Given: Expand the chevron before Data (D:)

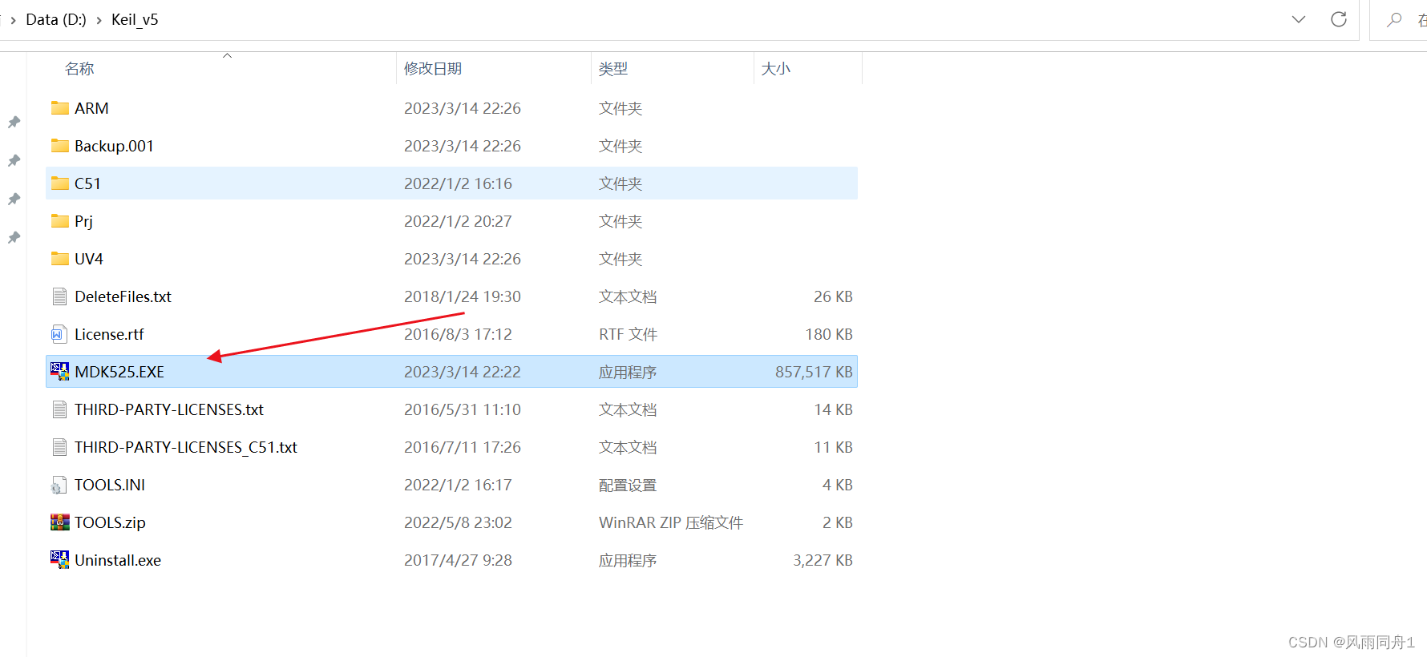Looking at the screenshot, I should (14, 20).
